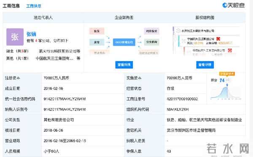Viewport: 253px width, 157px height.
Task: Click the 工商信息 section title
Action: pyautogui.click(x=11, y=6)
